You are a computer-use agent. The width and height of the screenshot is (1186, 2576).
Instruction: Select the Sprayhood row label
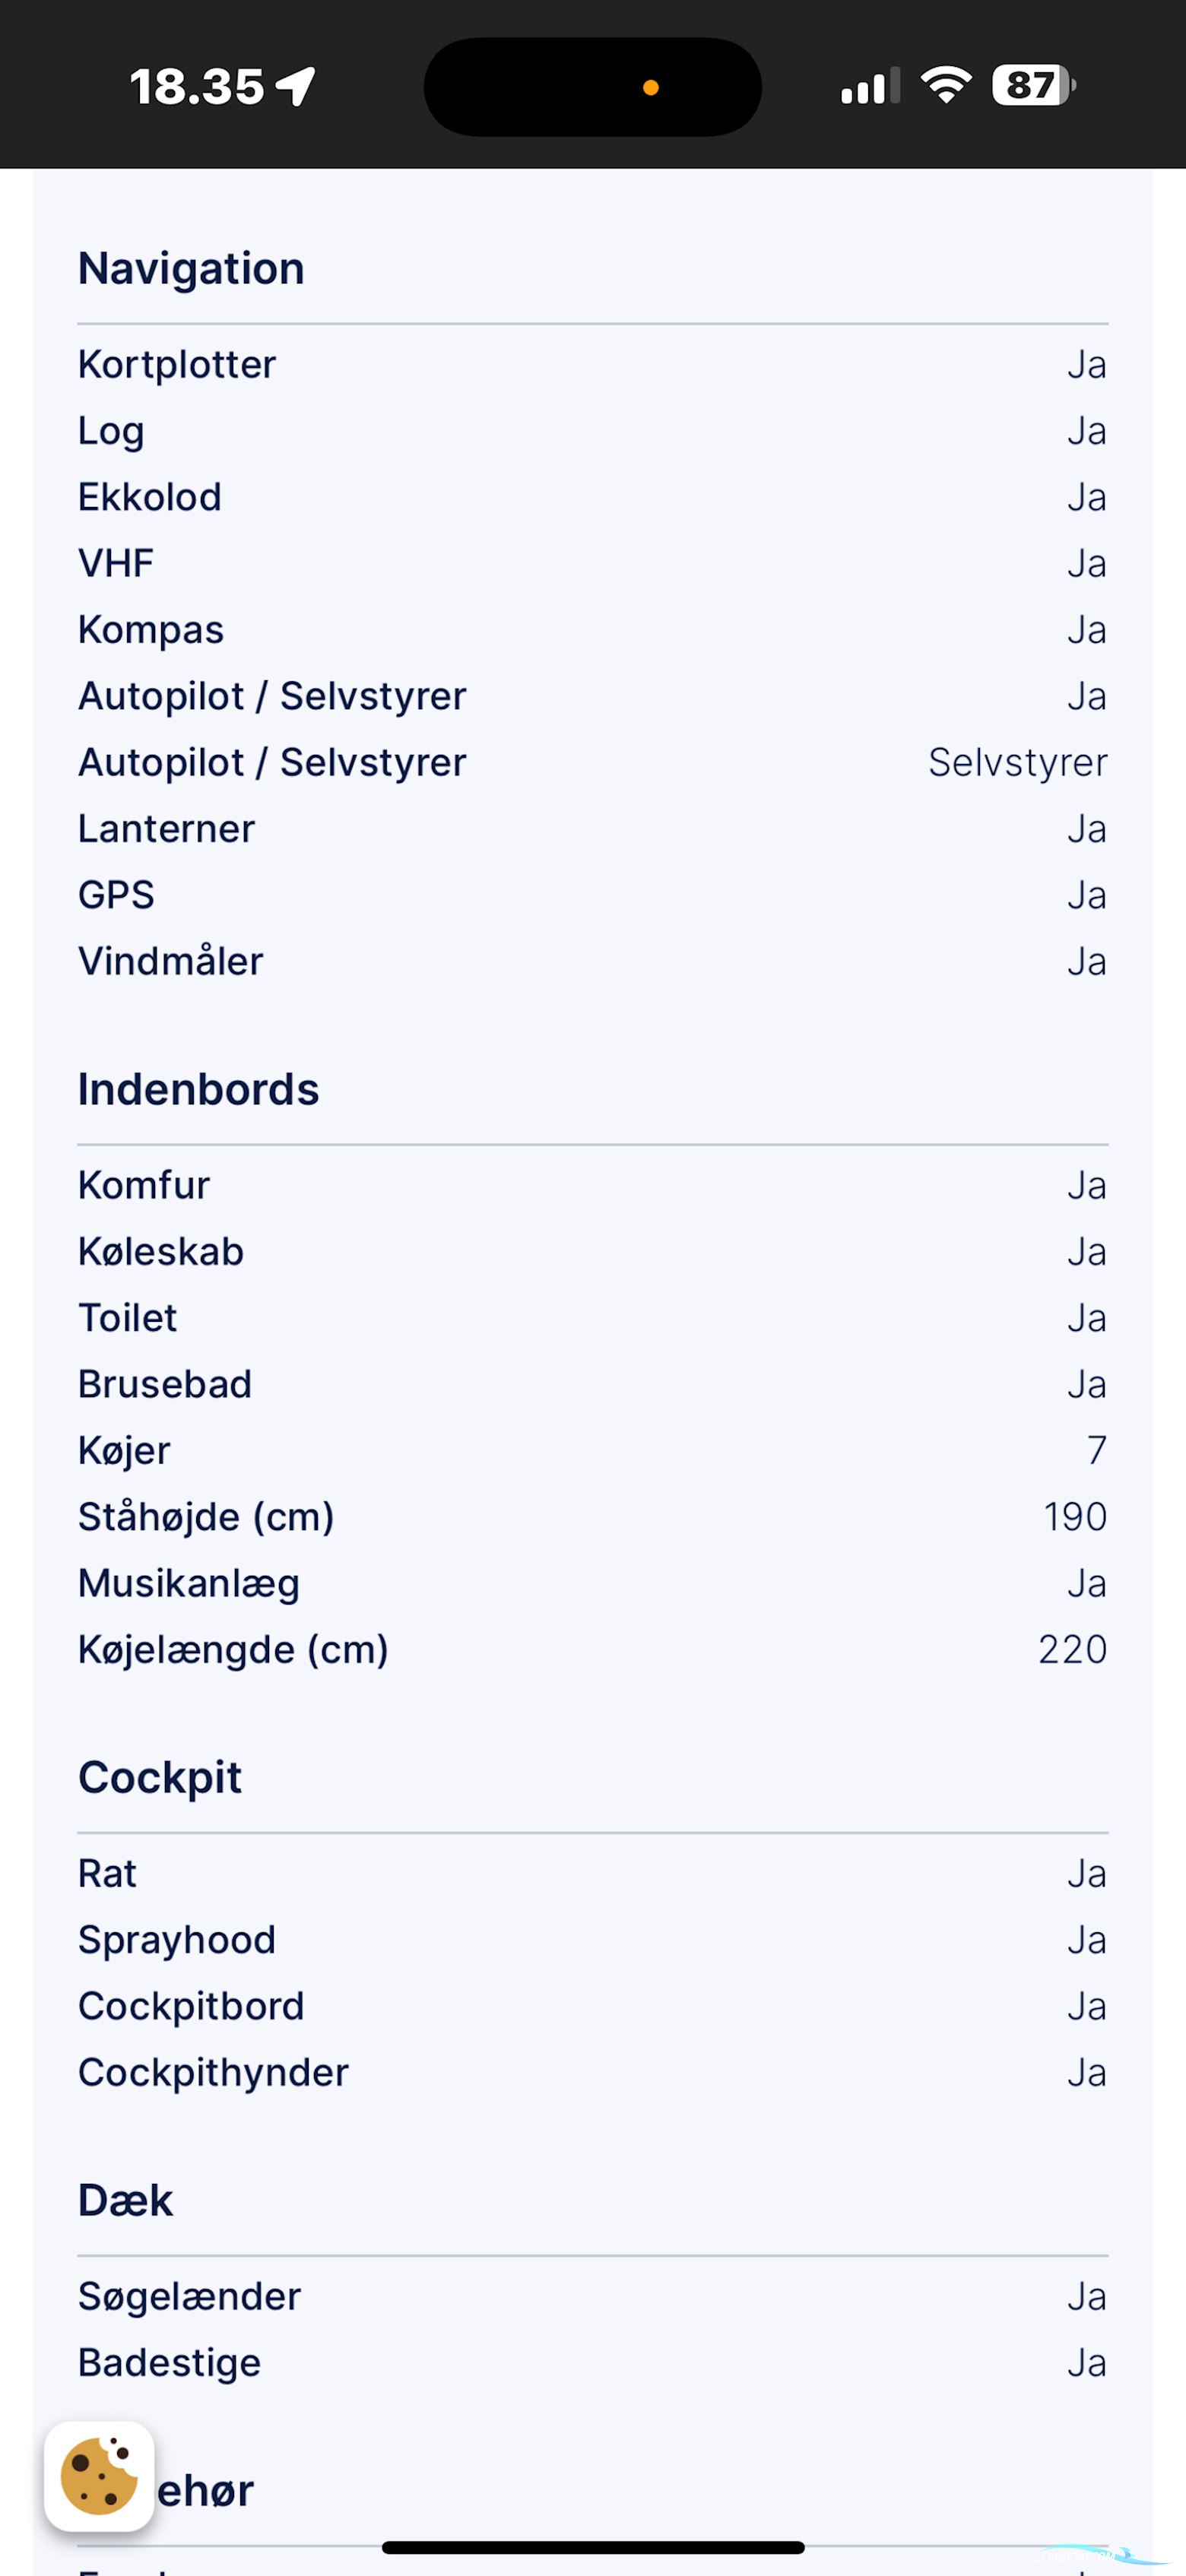(177, 1940)
